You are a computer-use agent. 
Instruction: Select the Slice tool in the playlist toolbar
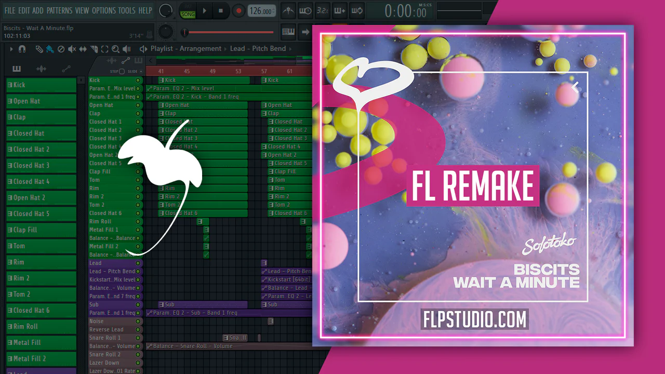coord(94,49)
